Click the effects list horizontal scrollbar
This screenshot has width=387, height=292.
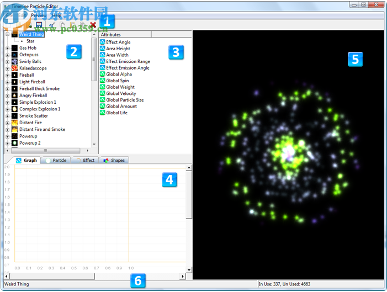(x=46, y=150)
